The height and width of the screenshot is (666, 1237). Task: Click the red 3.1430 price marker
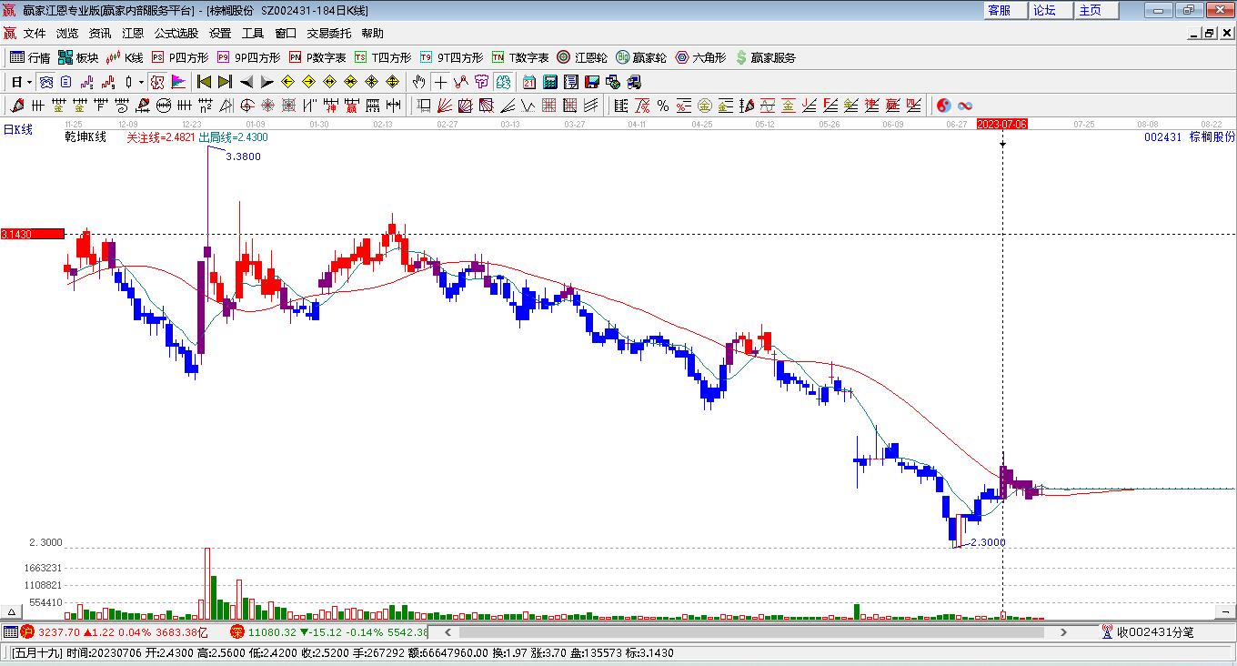tap(32, 234)
